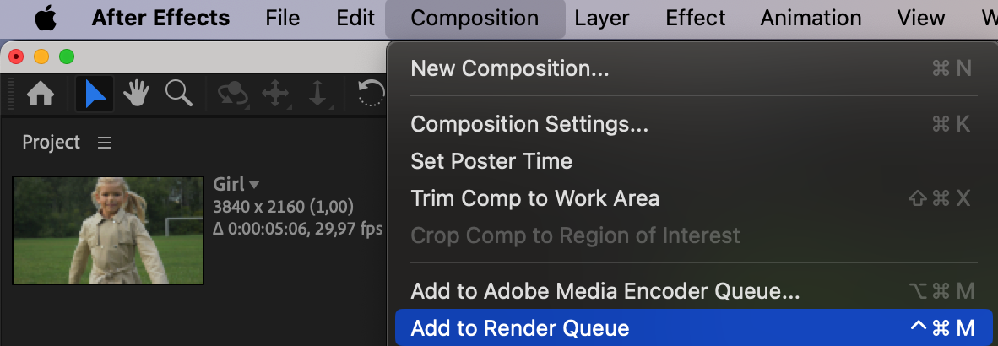Open the Apple menu

point(46,18)
